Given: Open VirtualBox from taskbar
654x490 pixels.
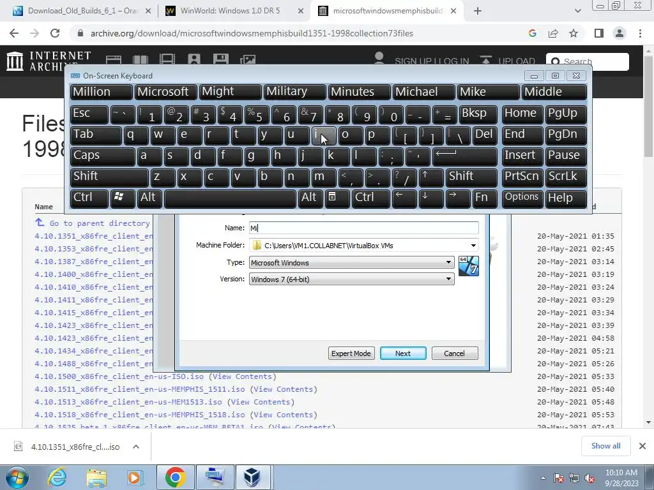Looking at the screenshot, I should click(x=253, y=477).
